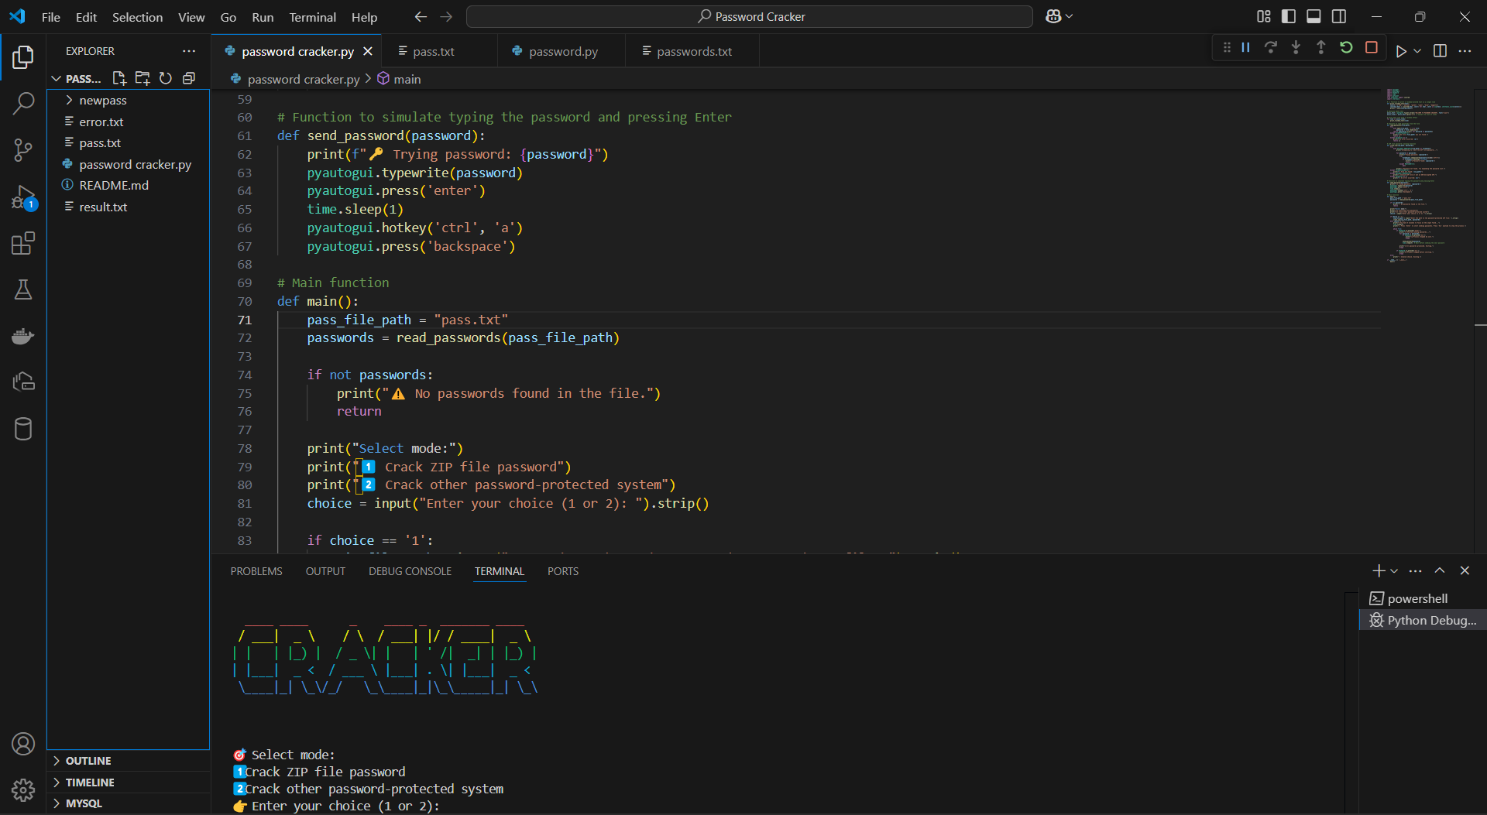Go forward in navigation history
1487x815 pixels.
[447, 16]
